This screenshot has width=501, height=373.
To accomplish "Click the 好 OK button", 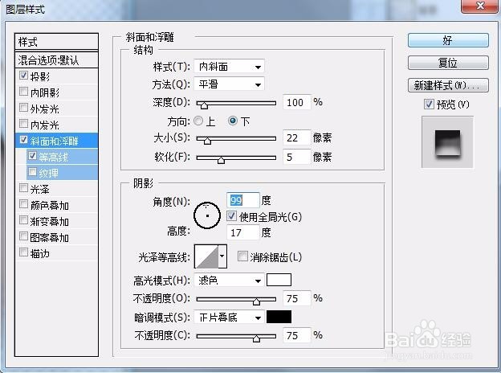I will tap(448, 40).
